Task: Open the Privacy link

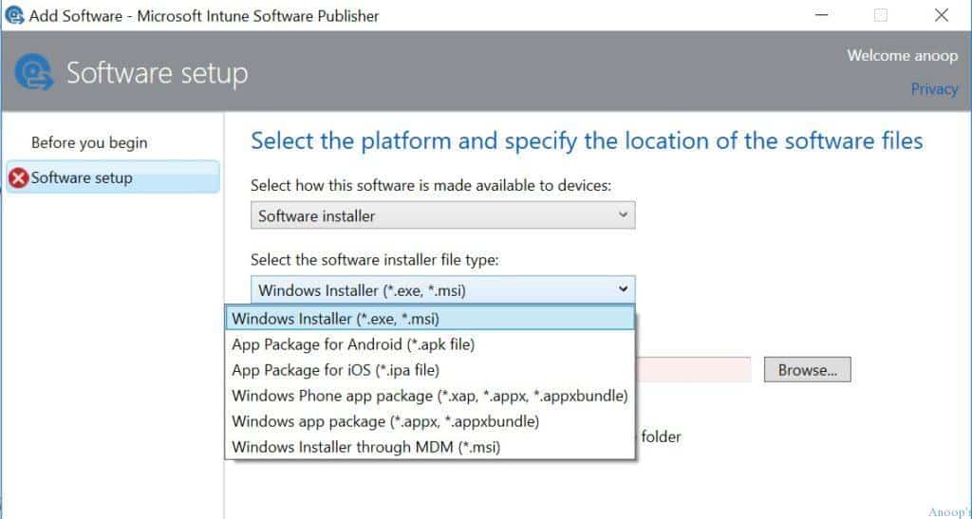Action: point(934,88)
